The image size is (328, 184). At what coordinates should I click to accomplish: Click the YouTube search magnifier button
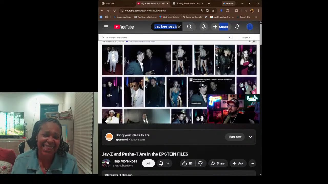[189, 27]
